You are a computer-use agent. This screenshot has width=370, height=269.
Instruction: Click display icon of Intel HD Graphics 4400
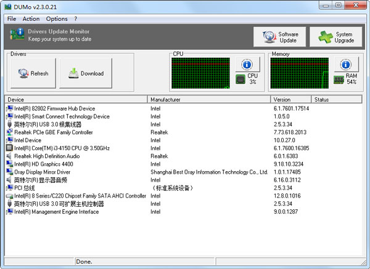[x=10, y=164]
